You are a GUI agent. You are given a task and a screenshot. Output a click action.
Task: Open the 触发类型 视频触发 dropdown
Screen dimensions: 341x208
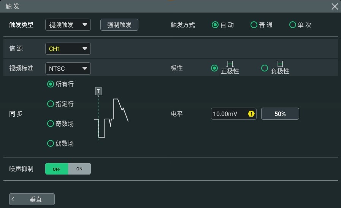click(x=68, y=25)
